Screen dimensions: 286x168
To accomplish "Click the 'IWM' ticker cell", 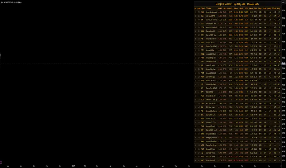I will (x=203, y=31).
